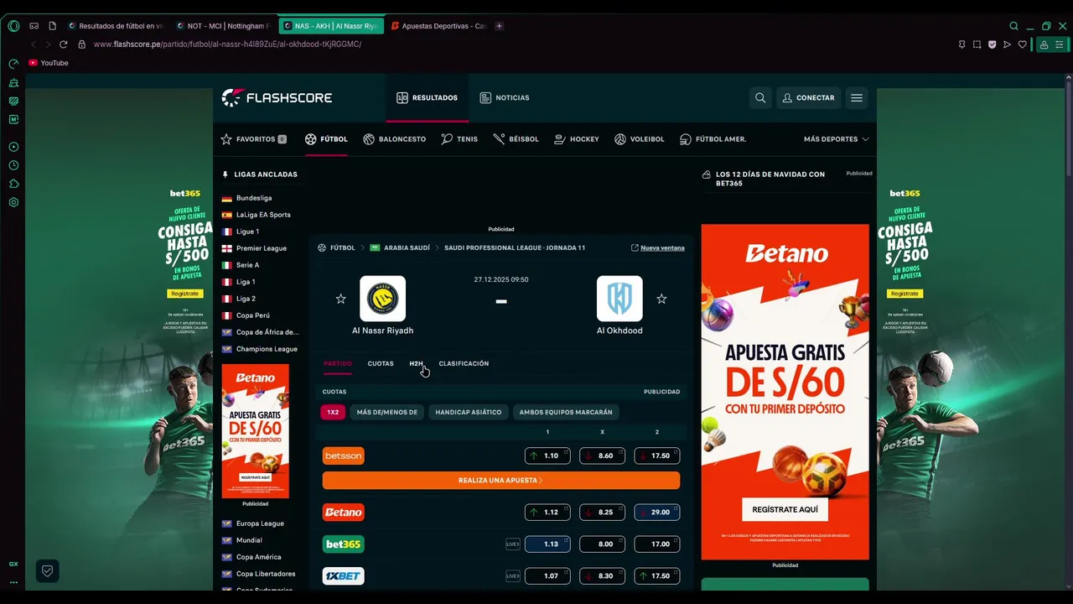Select the 1X2 odds filter
Screen dimensions: 1073x604
coord(333,412)
